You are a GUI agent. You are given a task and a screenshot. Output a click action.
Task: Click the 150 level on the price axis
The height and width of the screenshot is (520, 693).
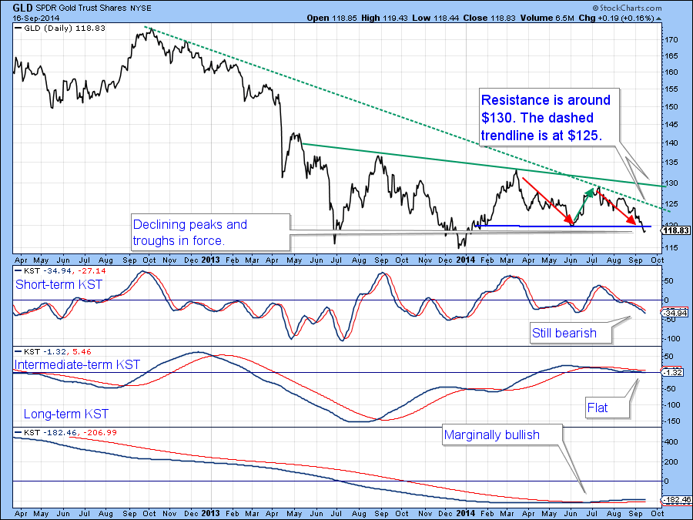pos(671,106)
